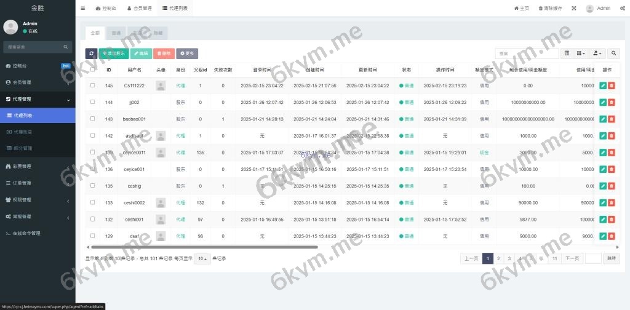Viewport: 630px width, 310px height.
Task: Expand the 会员管理 sidebar menu
Action: tap(38, 82)
